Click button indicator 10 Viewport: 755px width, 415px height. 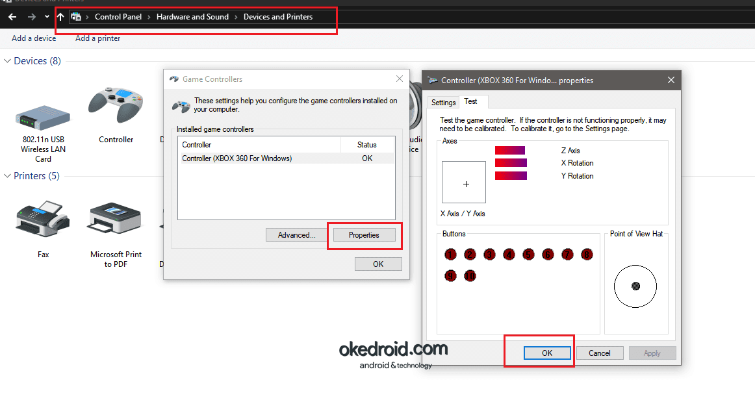(470, 275)
